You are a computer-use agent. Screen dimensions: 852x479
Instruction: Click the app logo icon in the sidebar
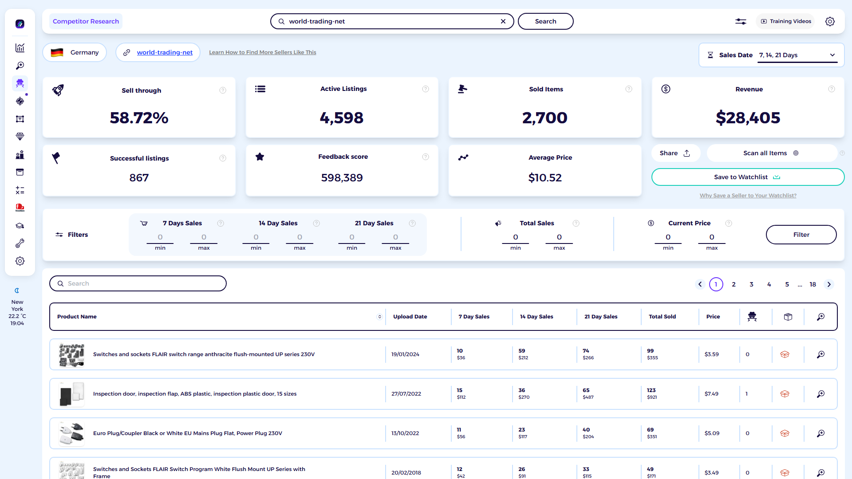(x=20, y=24)
